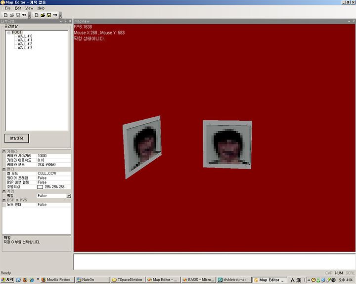Select the 조명색상 property label

pos(14,187)
